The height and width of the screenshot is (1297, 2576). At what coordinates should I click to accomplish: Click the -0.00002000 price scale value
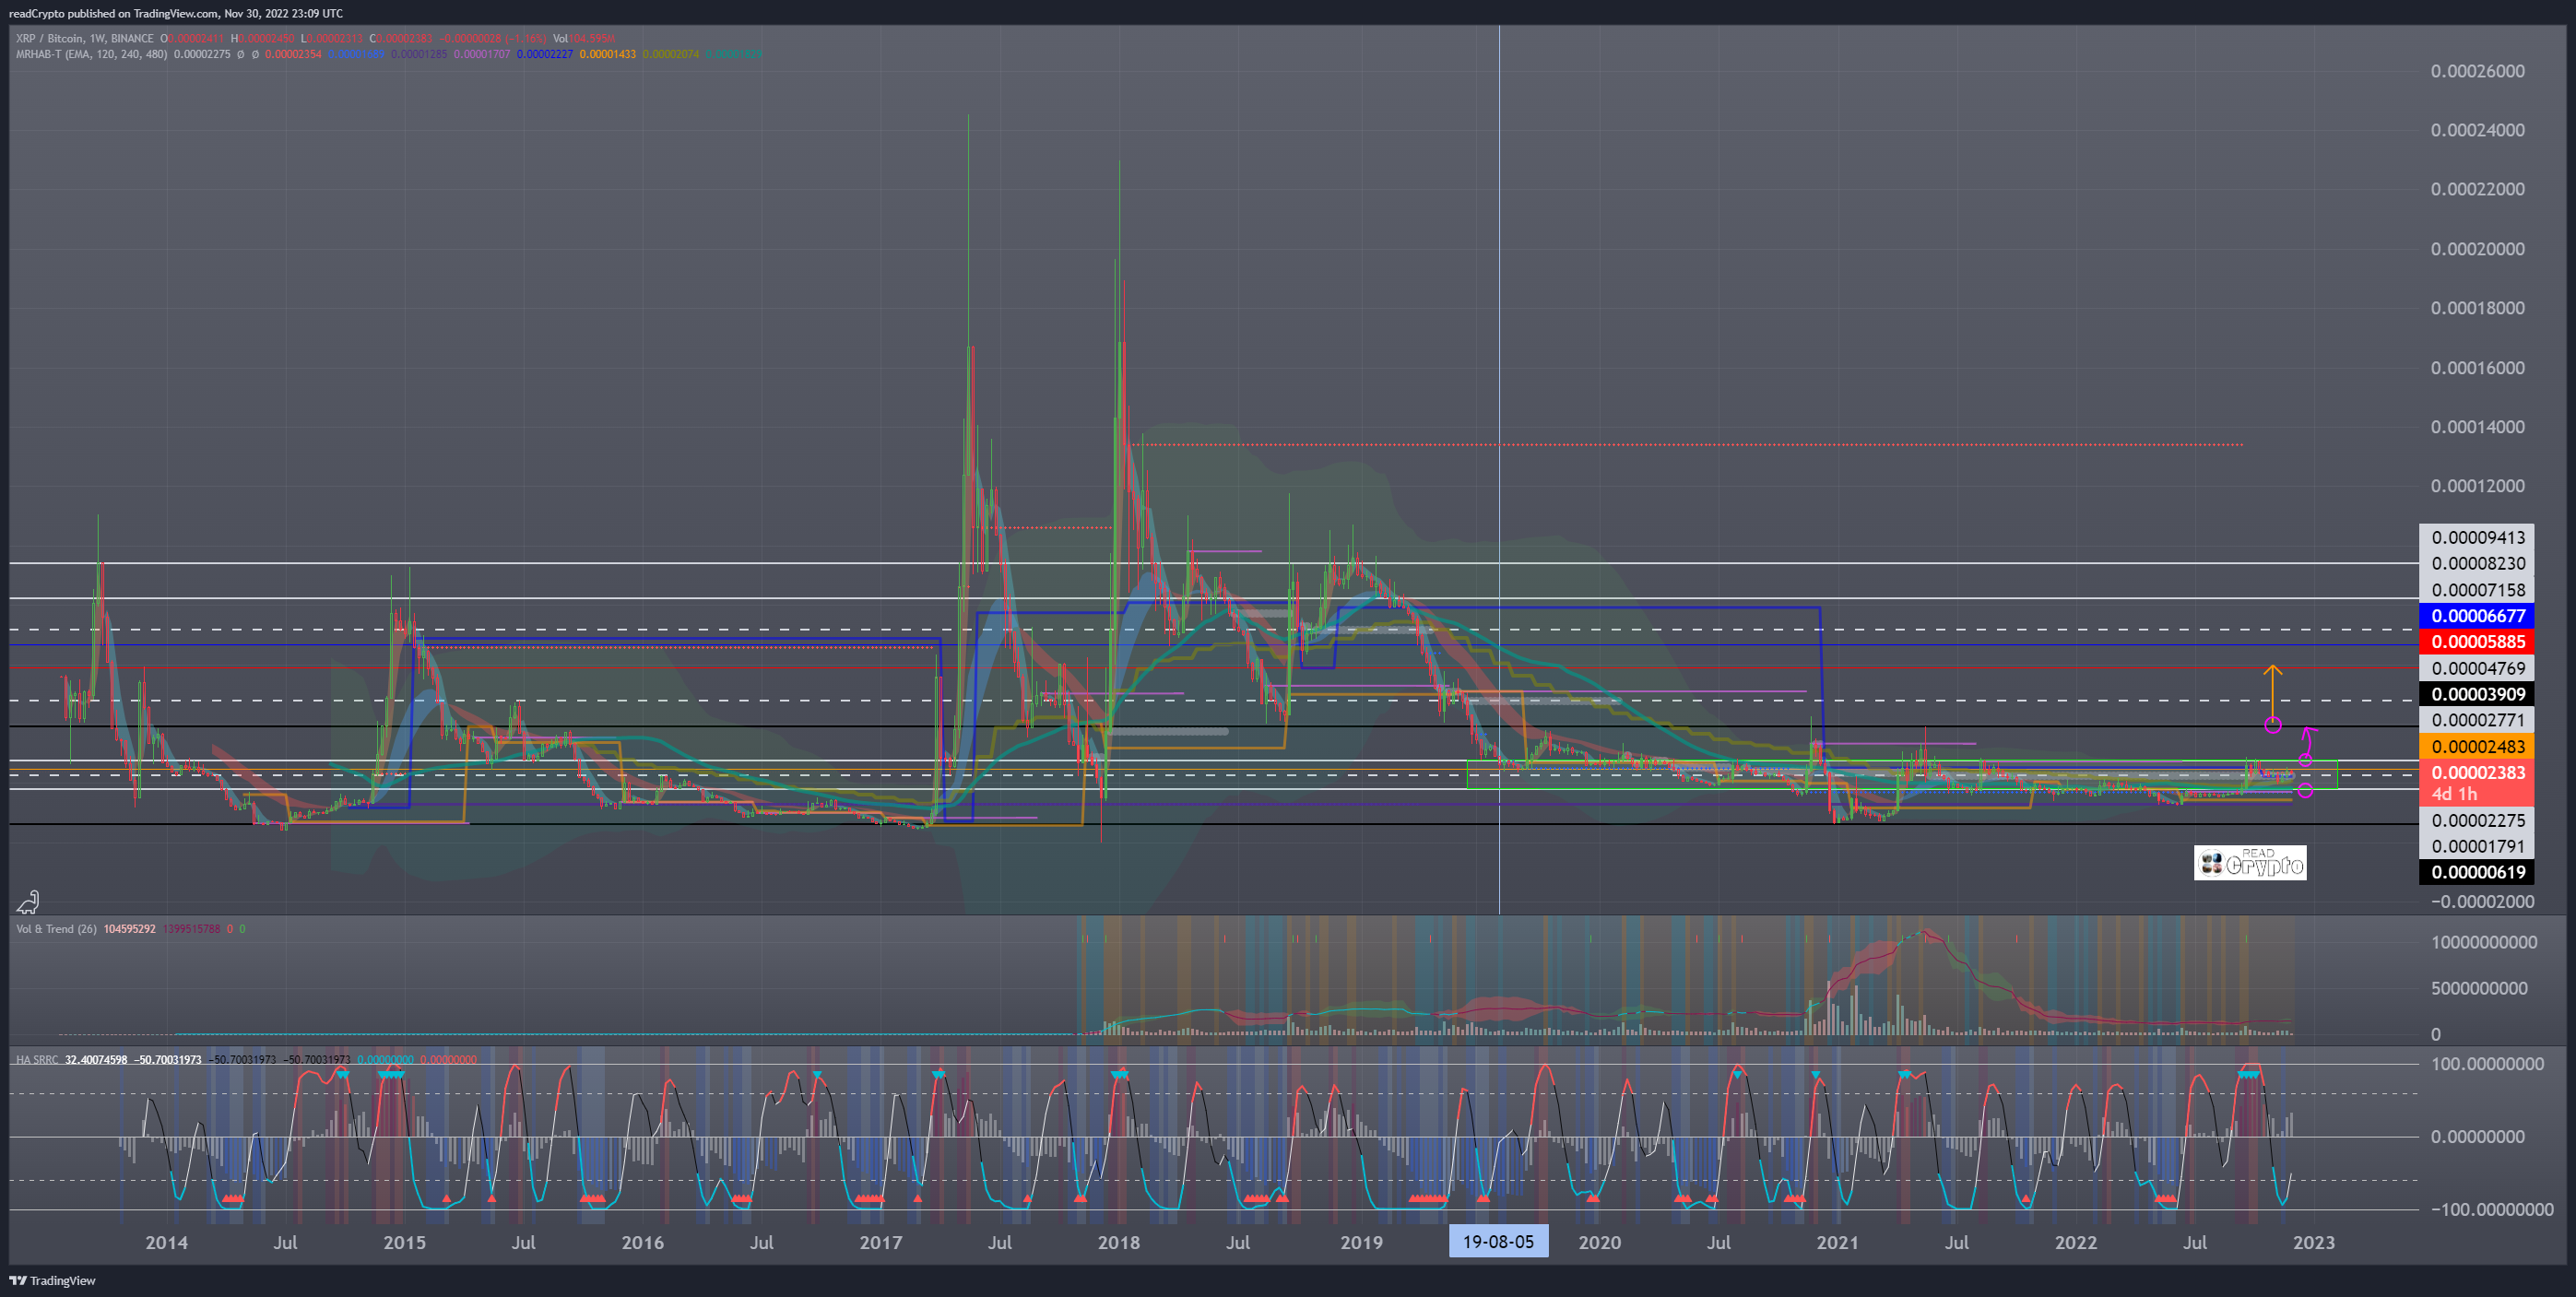tap(2481, 901)
